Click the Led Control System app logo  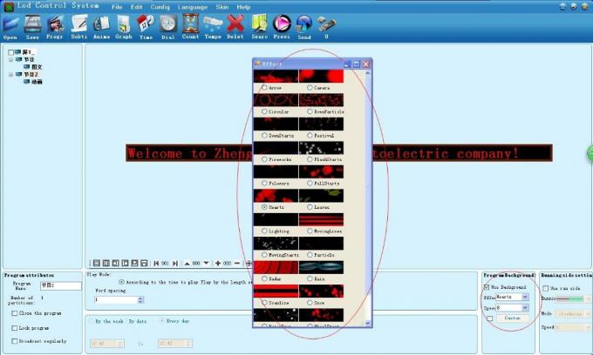click(9, 6)
